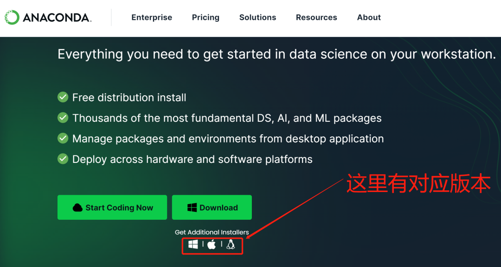This screenshot has width=501, height=267.
Task: Open the About menu
Action: [369, 18]
